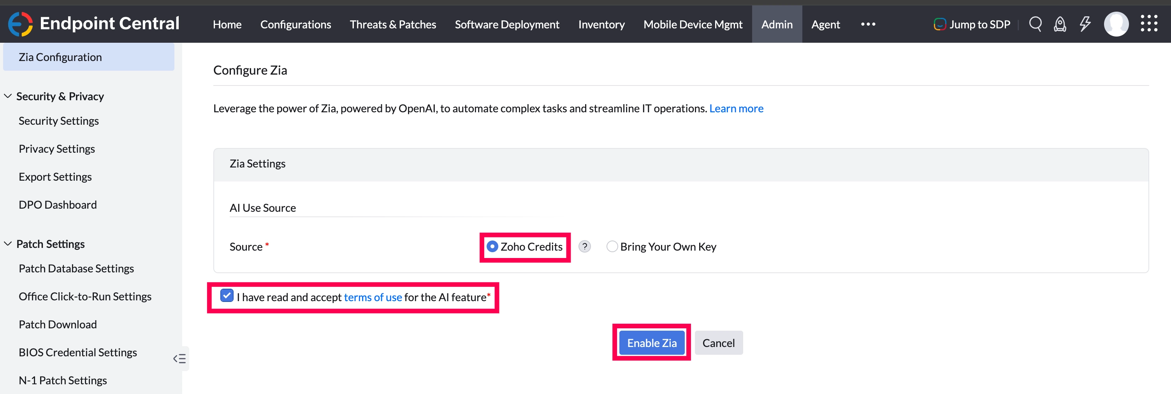Click the lightning bolt quick actions icon
The image size is (1171, 394).
(1085, 24)
